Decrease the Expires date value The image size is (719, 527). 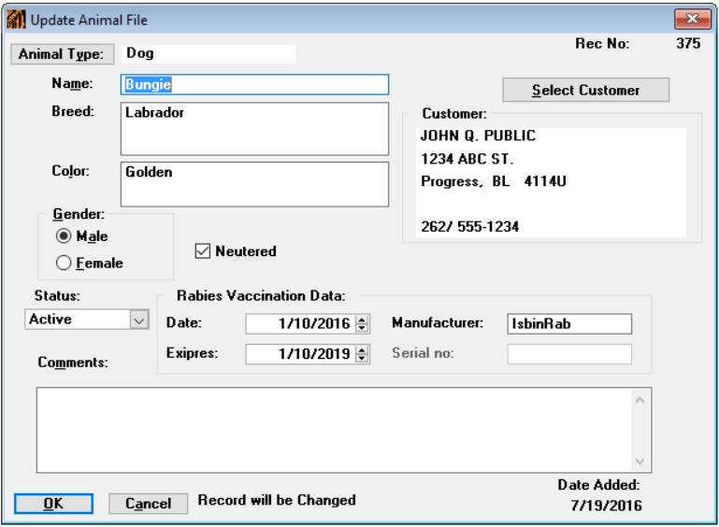[x=364, y=358]
